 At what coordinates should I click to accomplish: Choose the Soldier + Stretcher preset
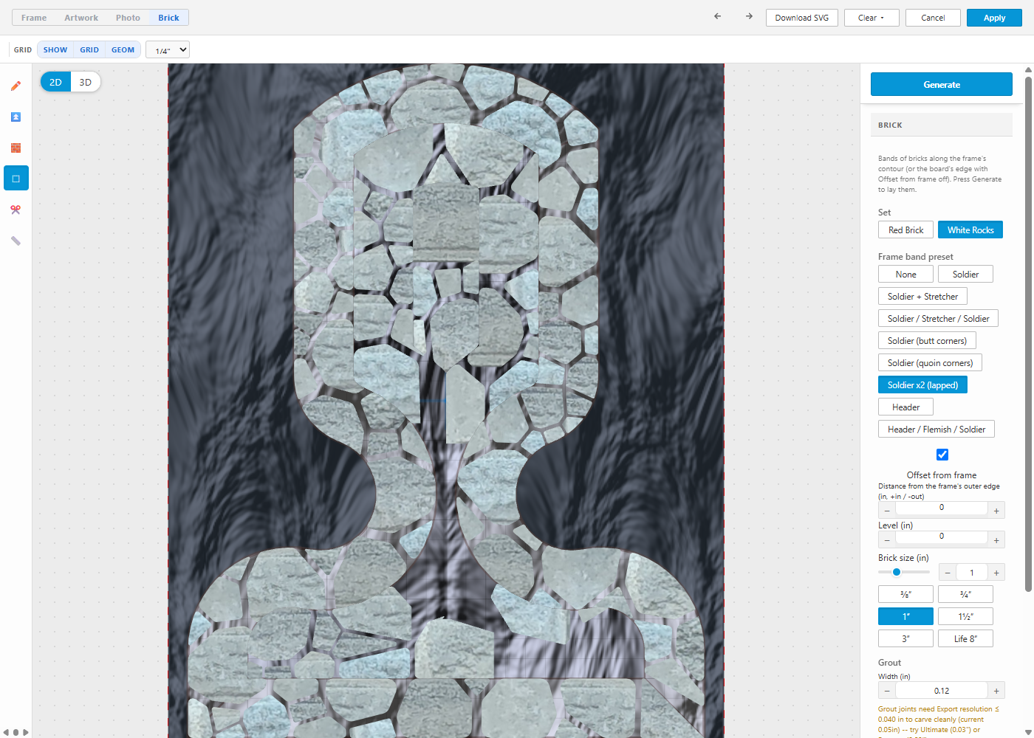922,296
